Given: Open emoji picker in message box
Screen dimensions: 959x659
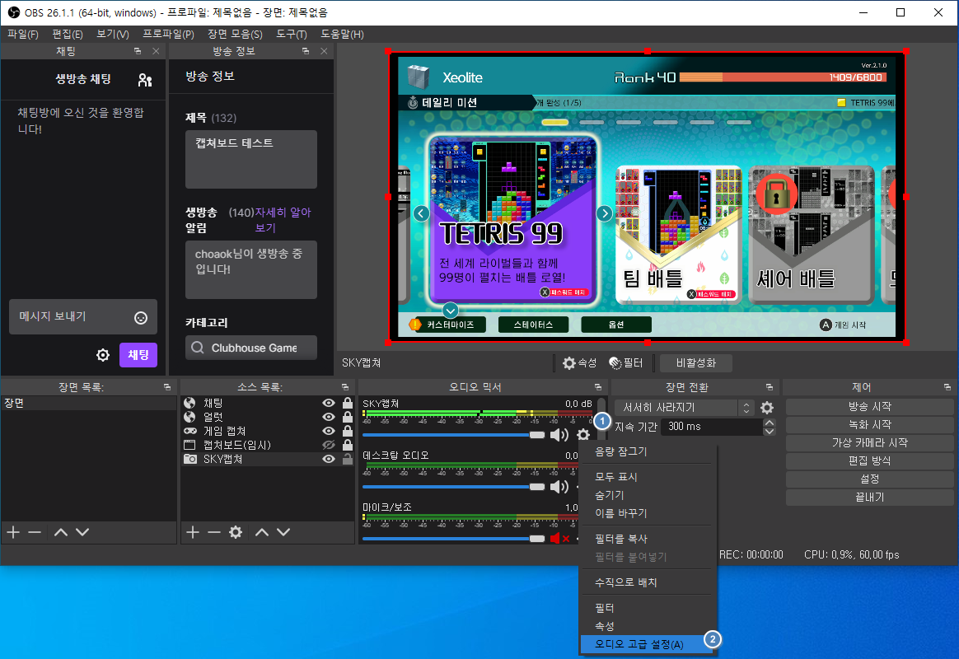Looking at the screenshot, I should tap(141, 317).
